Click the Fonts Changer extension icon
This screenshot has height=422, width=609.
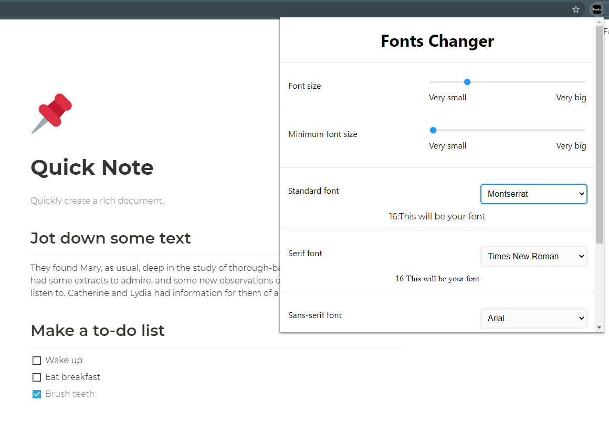tap(597, 9)
